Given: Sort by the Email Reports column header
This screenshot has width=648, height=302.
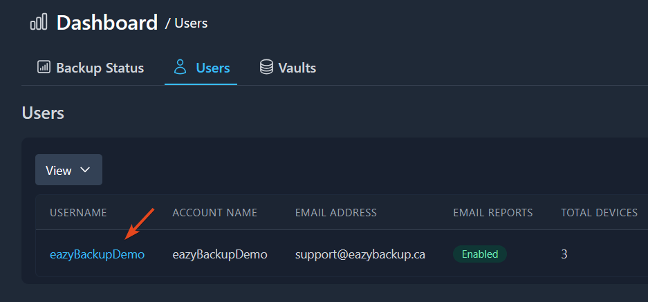Looking at the screenshot, I should pos(492,213).
